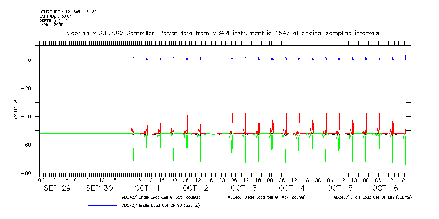Click the YEAR 2009 metadata text

(x=51, y=25)
